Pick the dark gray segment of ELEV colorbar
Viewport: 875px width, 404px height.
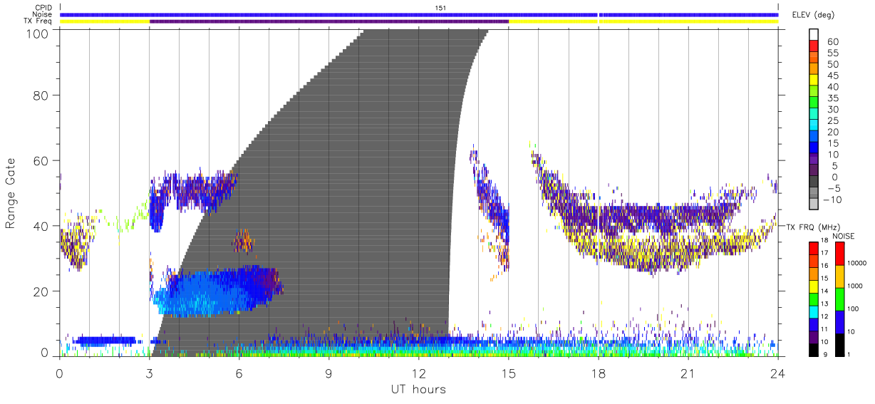[x=814, y=182]
